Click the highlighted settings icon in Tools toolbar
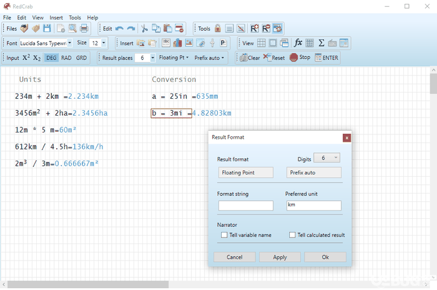The height and width of the screenshot is (290, 437). 278,29
